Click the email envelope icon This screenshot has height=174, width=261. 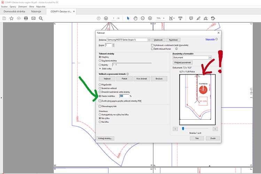point(33,18)
